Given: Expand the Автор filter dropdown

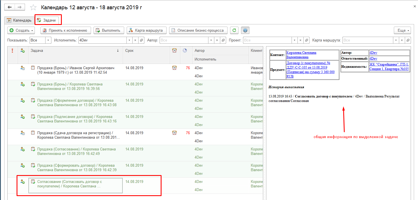Looking at the screenshot, I should 211,40.
